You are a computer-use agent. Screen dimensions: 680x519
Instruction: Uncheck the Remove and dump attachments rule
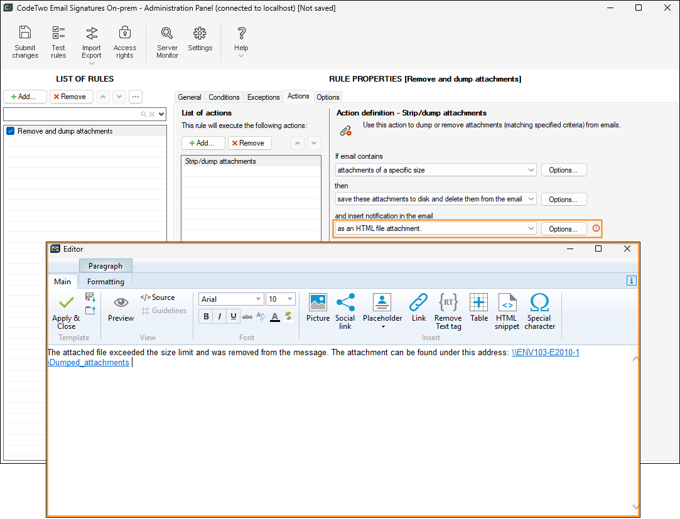10,131
